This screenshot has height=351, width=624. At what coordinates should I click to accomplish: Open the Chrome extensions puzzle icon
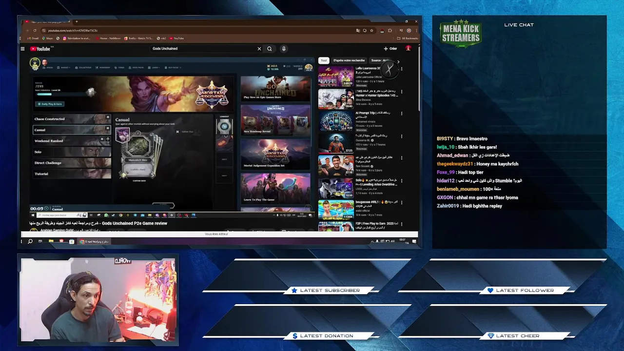(390, 30)
